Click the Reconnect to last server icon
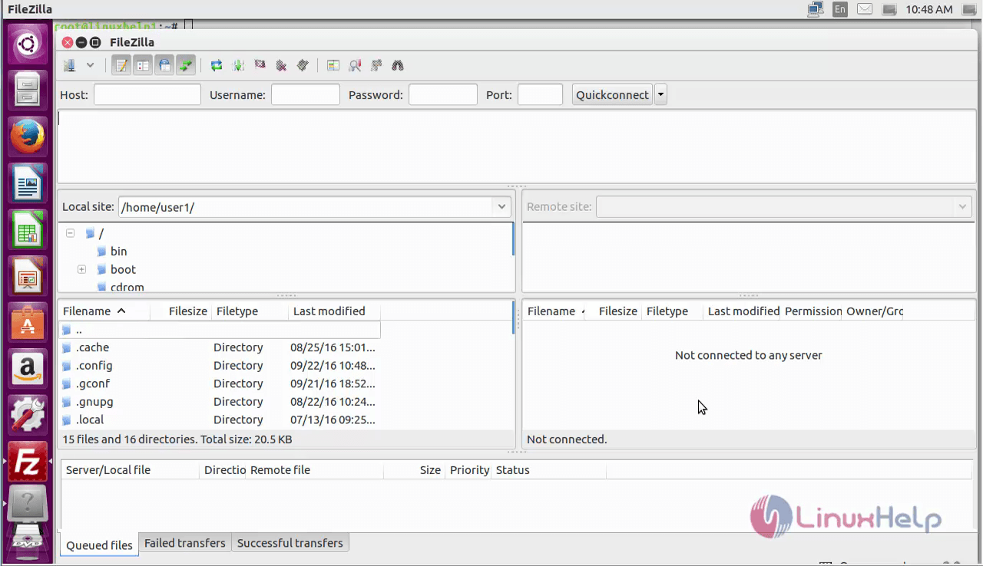Viewport: 983px width, 566px height. [x=303, y=65]
